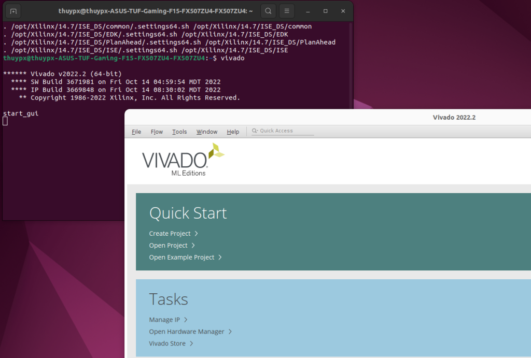Click the chevron next to Vivado Store
This screenshot has width=531, height=358.
pos(191,343)
